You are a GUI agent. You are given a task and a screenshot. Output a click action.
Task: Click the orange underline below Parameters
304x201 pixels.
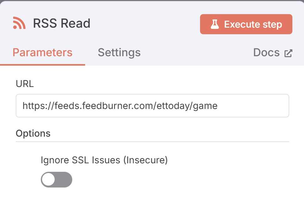(x=42, y=65)
